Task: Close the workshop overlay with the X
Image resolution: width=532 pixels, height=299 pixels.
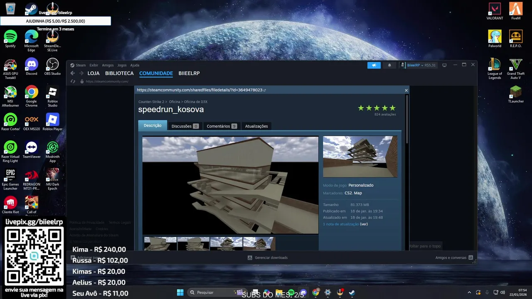Action: pyautogui.click(x=406, y=90)
